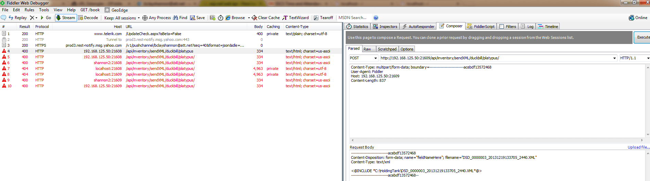Open the Tools menu
This screenshot has width=650, height=181.
44,10
